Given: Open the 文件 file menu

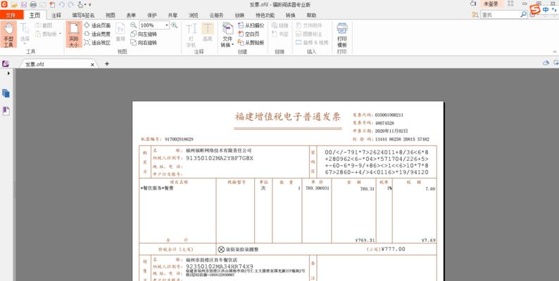Looking at the screenshot, I should pyautogui.click(x=11, y=15).
